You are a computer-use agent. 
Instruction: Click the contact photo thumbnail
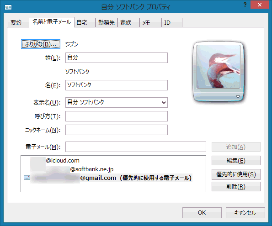click(219, 67)
